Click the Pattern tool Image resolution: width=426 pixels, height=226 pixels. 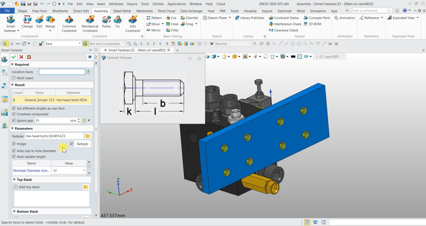point(154,18)
